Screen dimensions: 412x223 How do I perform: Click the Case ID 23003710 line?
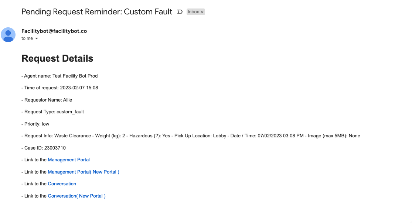[x=44, y=148]
